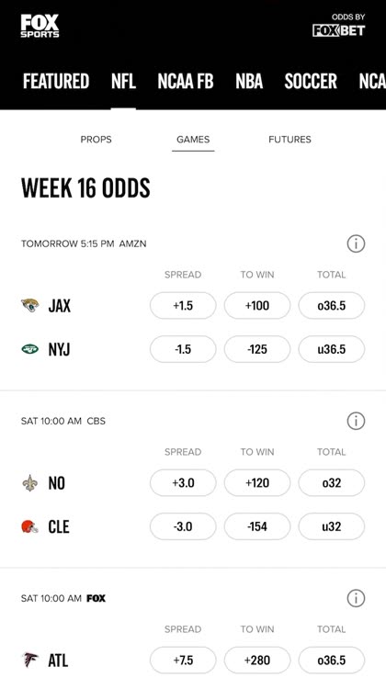Select JAX +1.5 spread bet
The height and width of the screenshot is (689, 386).
click(183, 305)
